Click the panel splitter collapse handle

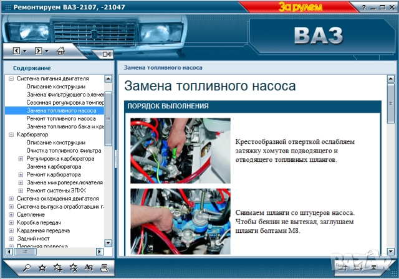(115, 159)
